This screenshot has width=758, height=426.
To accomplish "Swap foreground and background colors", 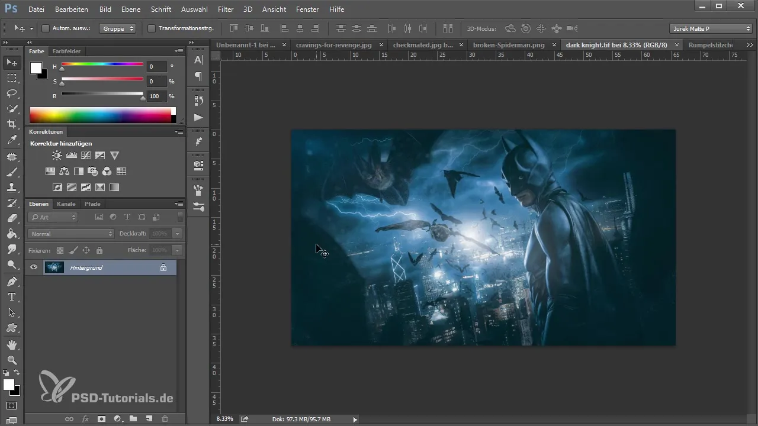I will click(x=17, y=373).
